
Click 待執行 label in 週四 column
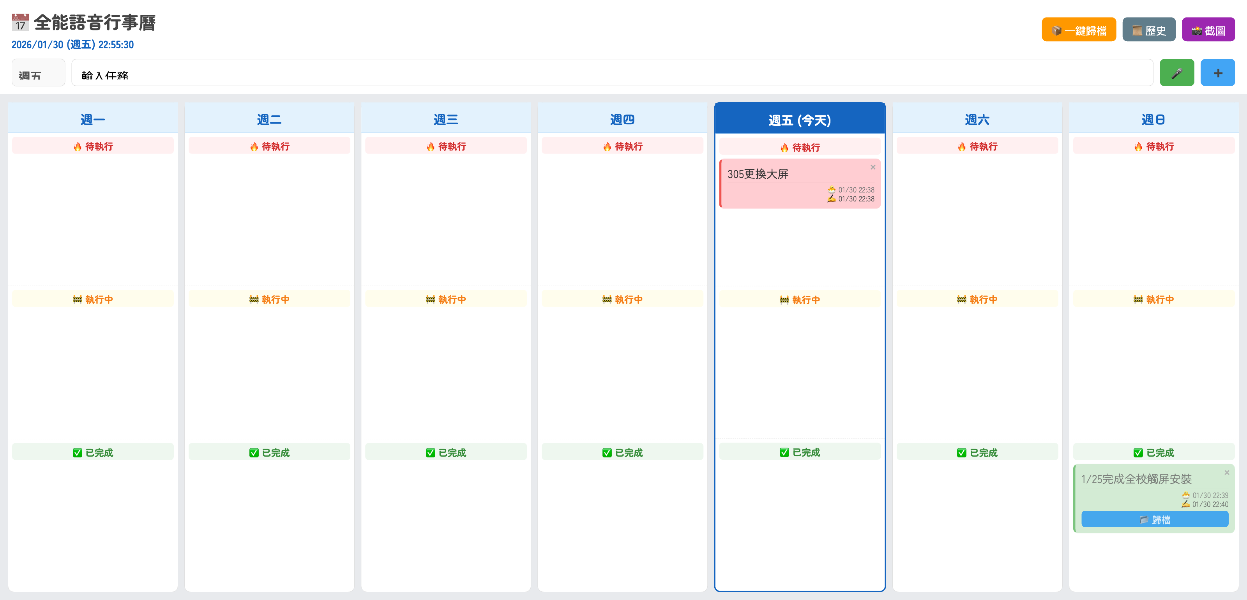click(x=622, y=146)
